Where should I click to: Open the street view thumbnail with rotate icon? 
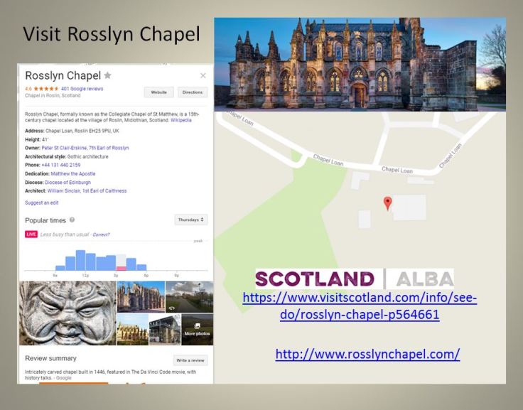pyautogui.click(x=189, y=296)
